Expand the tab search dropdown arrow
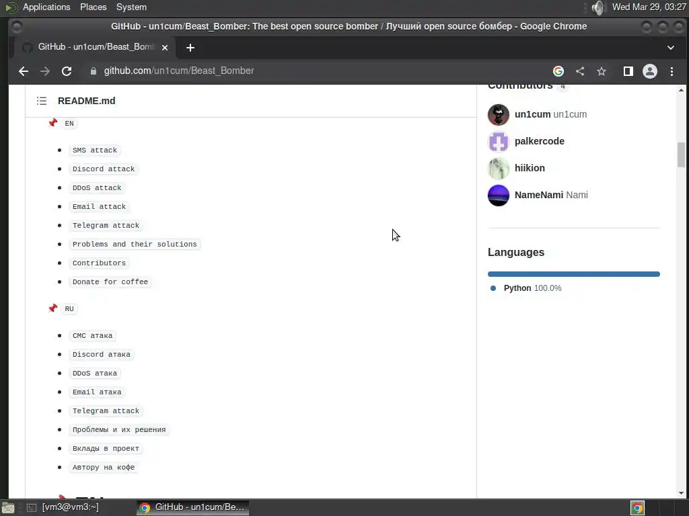689x516 pixels. (671, 48)
